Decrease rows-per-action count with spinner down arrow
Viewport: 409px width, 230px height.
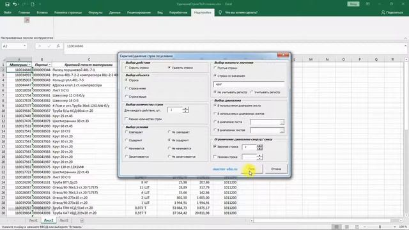pos(185,112)
